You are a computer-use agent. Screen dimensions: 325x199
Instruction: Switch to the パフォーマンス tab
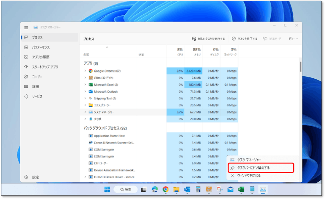[x=50, y=47]
